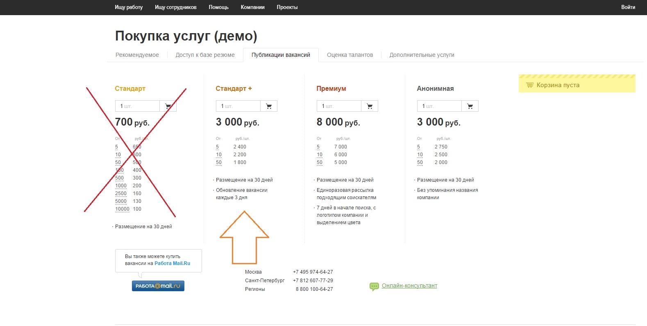The image size is (647, 326).
Task: Select the Оценка талантов tab
Action: [x=350, y=55]
